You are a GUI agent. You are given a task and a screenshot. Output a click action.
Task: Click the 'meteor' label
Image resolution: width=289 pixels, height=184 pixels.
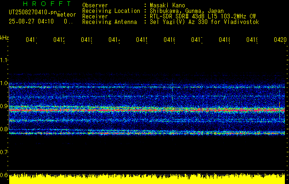67,15
